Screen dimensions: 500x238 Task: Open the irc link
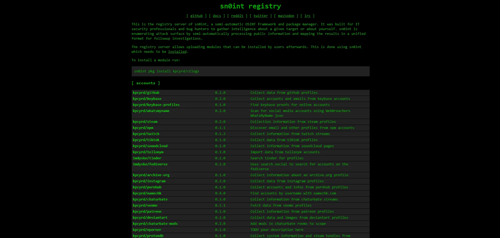[307, 16]
